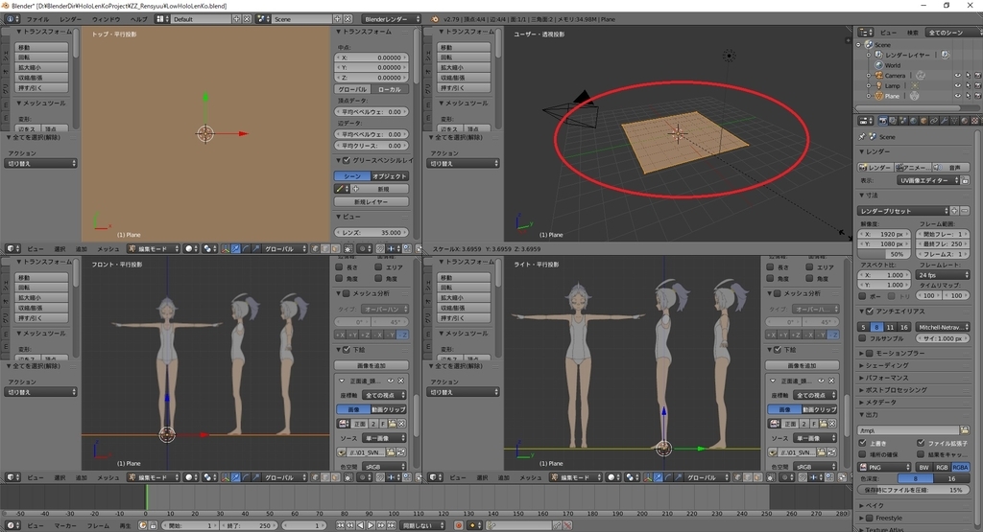
Task: Click the play animation button in the timeline
Action: (371, 525)
